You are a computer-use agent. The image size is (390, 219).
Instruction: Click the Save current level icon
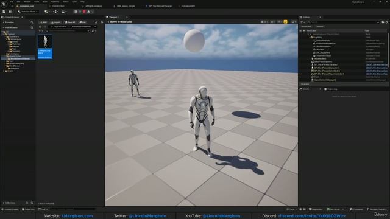(4, 12)
